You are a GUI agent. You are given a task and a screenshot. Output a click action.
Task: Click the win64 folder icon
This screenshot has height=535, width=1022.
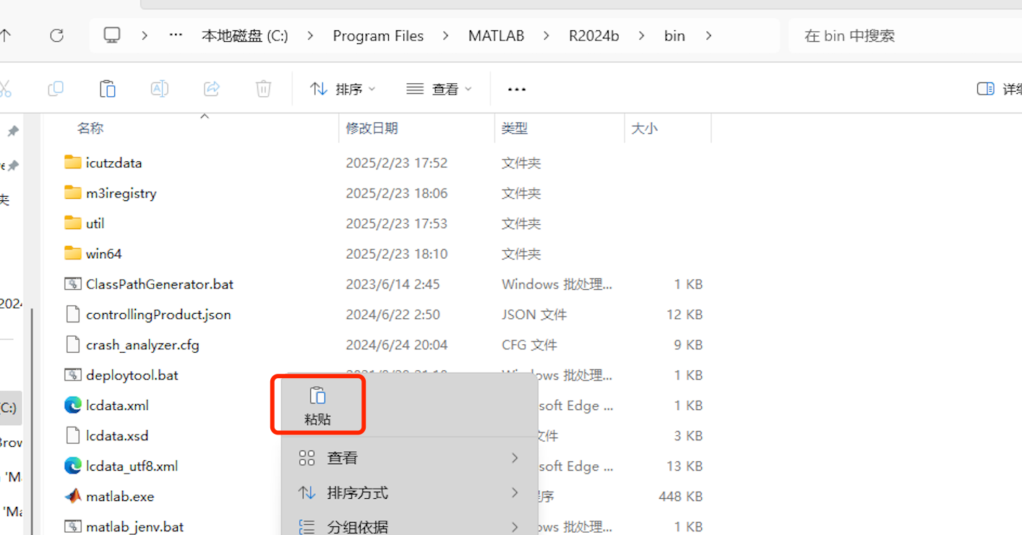[x=73, y=253]
